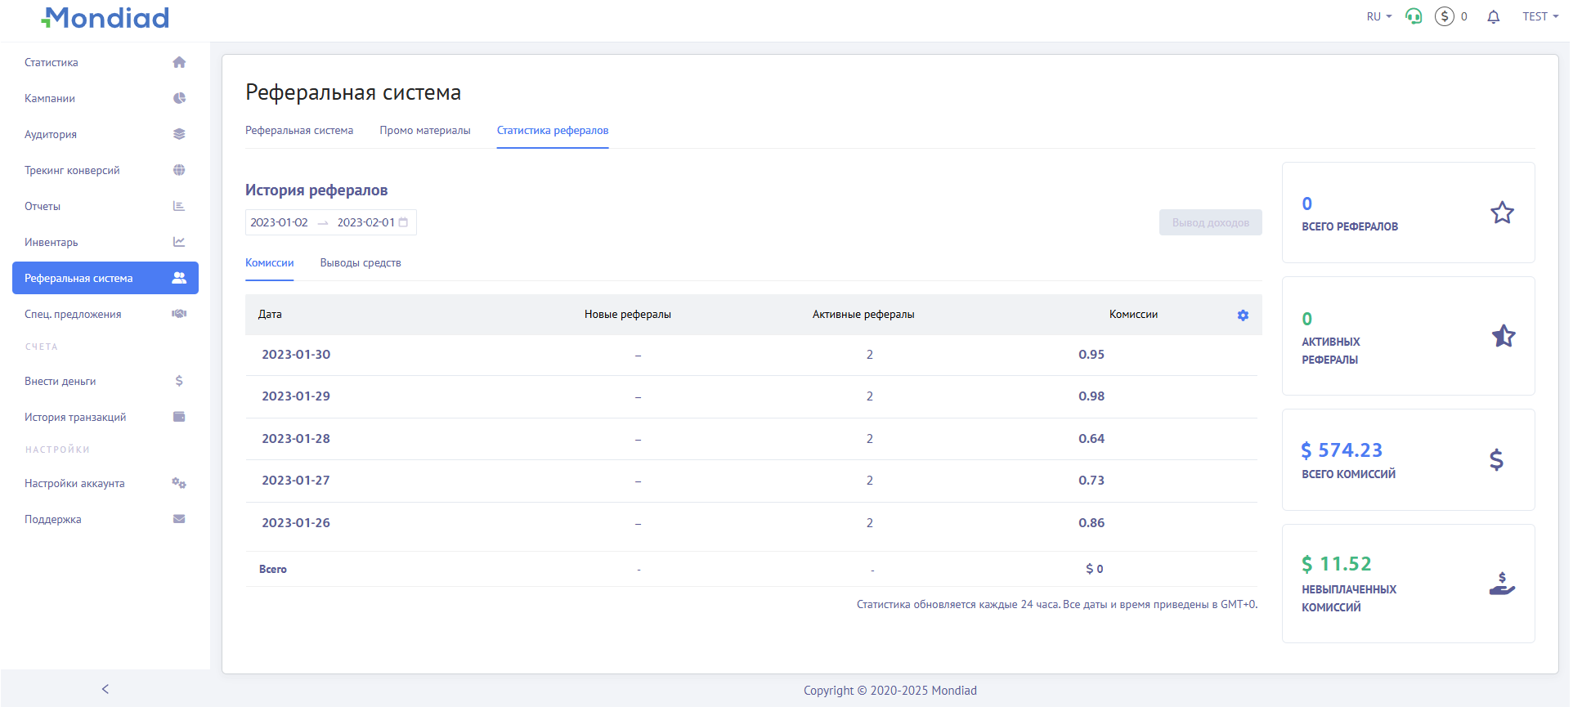
Task: Click the calendar icon in date range
Action: (x=403, y=222)
